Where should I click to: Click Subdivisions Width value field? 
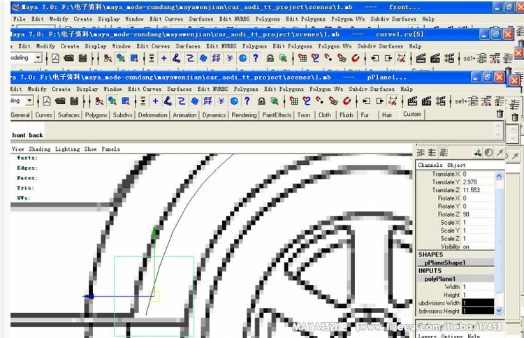(478, 303)
